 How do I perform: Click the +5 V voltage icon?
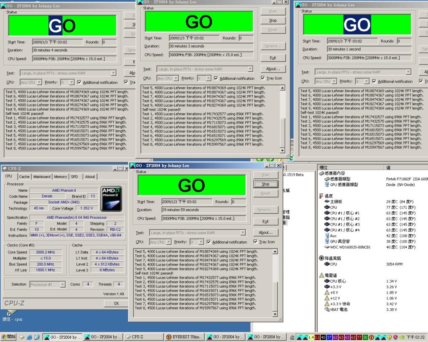[327, 292]
